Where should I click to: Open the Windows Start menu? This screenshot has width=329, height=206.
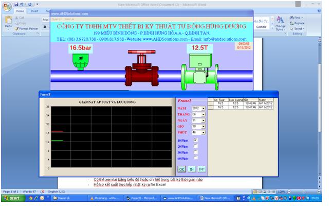[11, 198]
